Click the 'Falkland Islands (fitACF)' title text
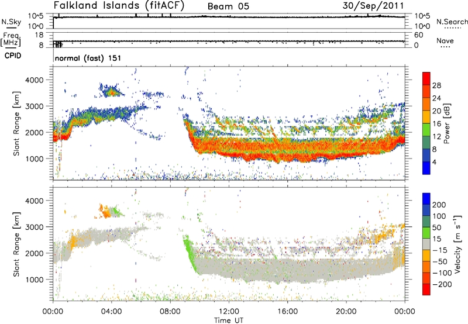Image resolution: width=468 pixels, height=324 pixels. pos(119,5)
